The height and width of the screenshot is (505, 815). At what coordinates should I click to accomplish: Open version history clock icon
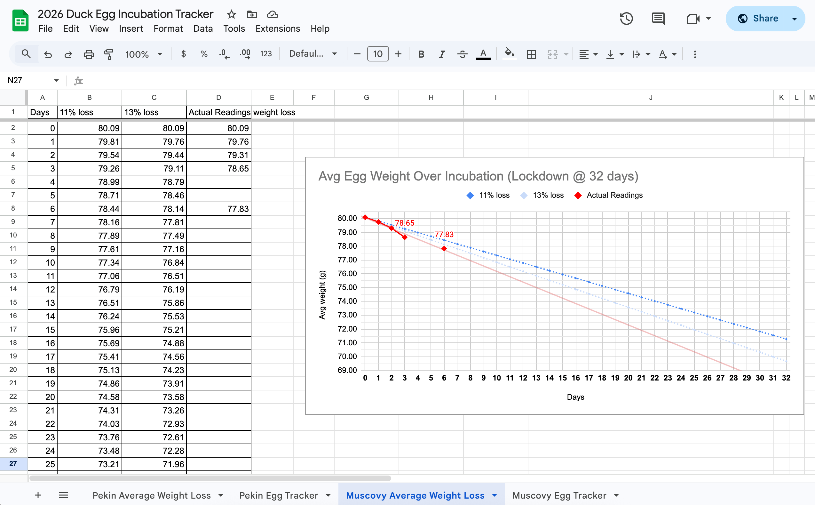[626, 19]
